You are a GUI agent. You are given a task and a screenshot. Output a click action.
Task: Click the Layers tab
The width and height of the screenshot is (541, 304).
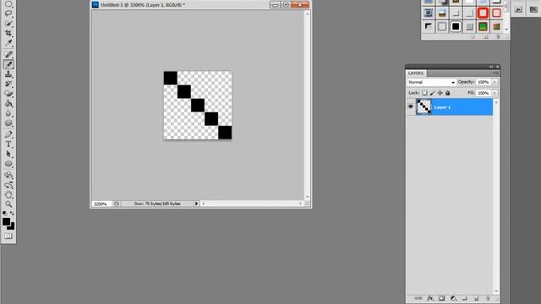[x=415, y=73]
